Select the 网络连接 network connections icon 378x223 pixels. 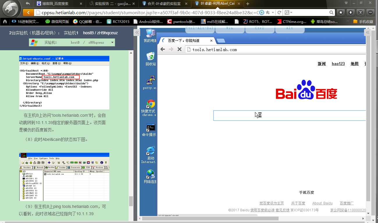click(150, 177)
